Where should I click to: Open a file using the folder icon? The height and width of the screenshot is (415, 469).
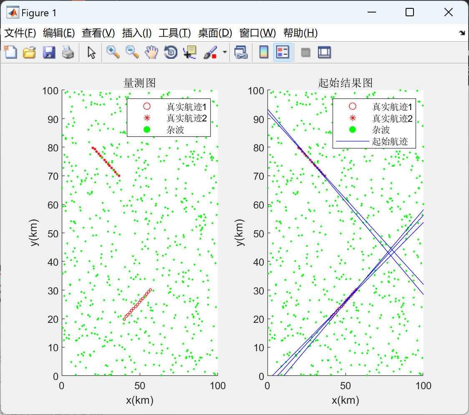[x=29, y=52]
